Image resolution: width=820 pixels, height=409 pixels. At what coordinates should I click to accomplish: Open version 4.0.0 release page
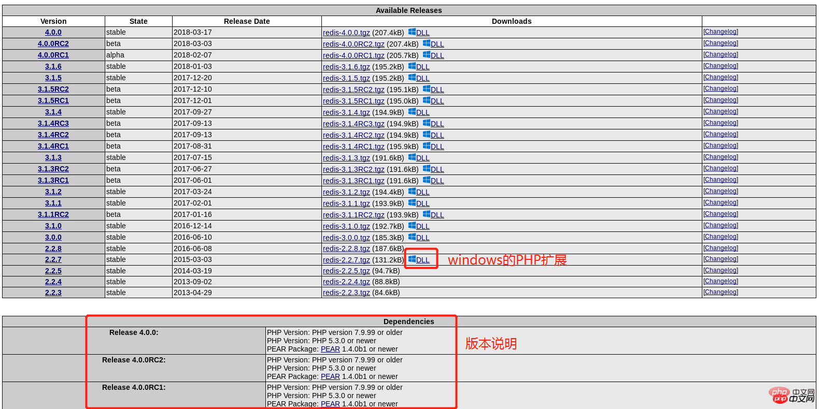[x=53, y=32]
